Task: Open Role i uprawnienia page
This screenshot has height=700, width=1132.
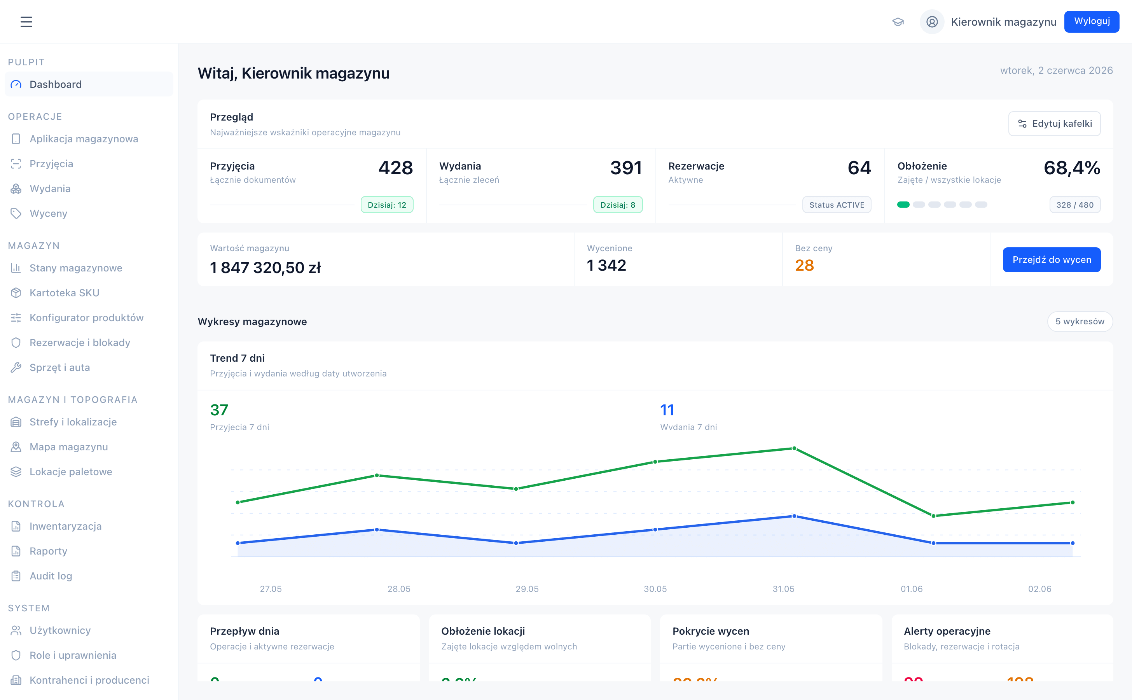Action: coord(89,656)
